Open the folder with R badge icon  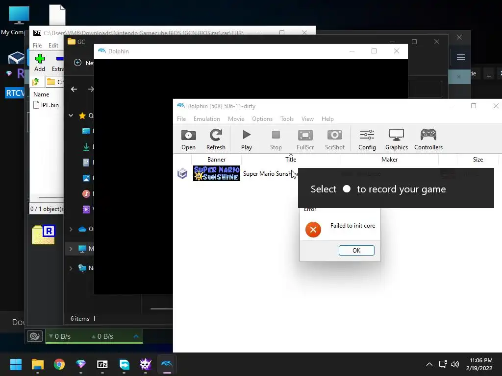pyautogui.click(x=43, y=235)
